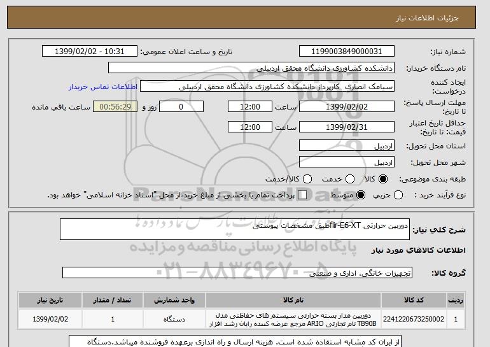The width and height of the screenshot is (490, 347).
Task: Click the ردیف column header
Action: (456, 300)
